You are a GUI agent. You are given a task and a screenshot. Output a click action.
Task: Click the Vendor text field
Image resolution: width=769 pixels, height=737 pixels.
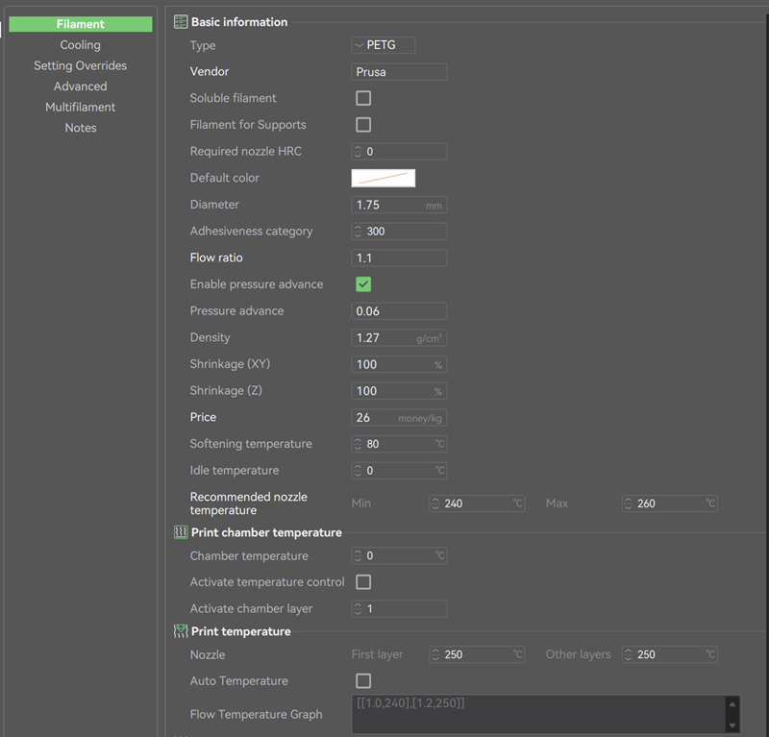399,72
